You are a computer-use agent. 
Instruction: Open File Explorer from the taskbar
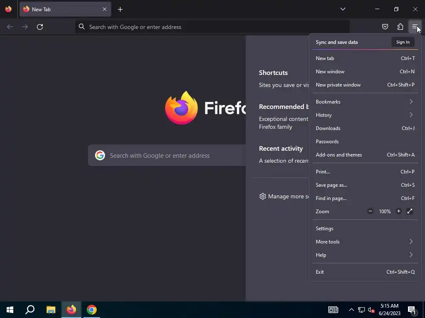tap(51, 310)
